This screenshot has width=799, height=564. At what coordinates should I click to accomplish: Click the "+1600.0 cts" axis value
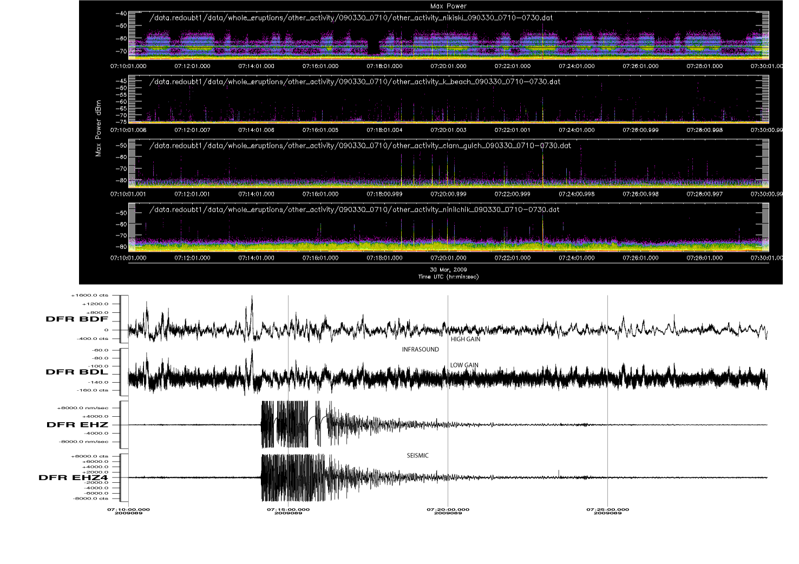click(x=89, y=296)
